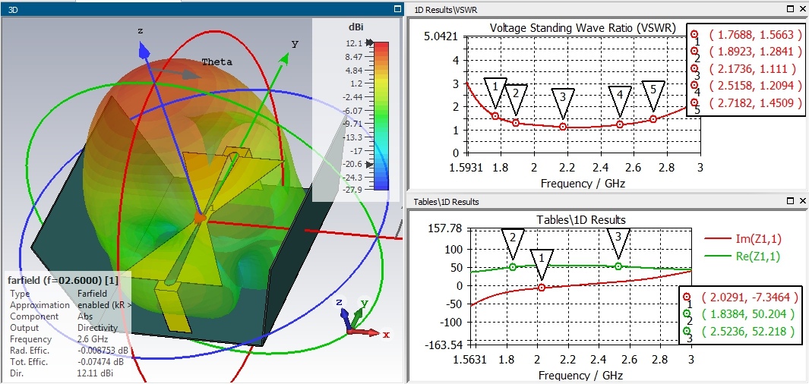Viewport: 809px width, 384px height.
Task: Click upper clamp arrow on dBi color scale
Action: click(x=370, y=43)
